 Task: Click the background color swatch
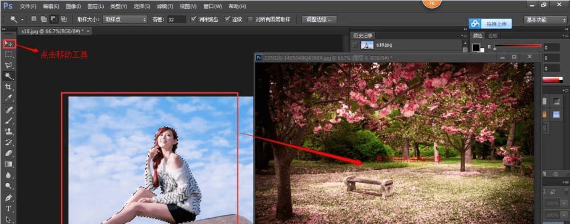coord(482,50)
